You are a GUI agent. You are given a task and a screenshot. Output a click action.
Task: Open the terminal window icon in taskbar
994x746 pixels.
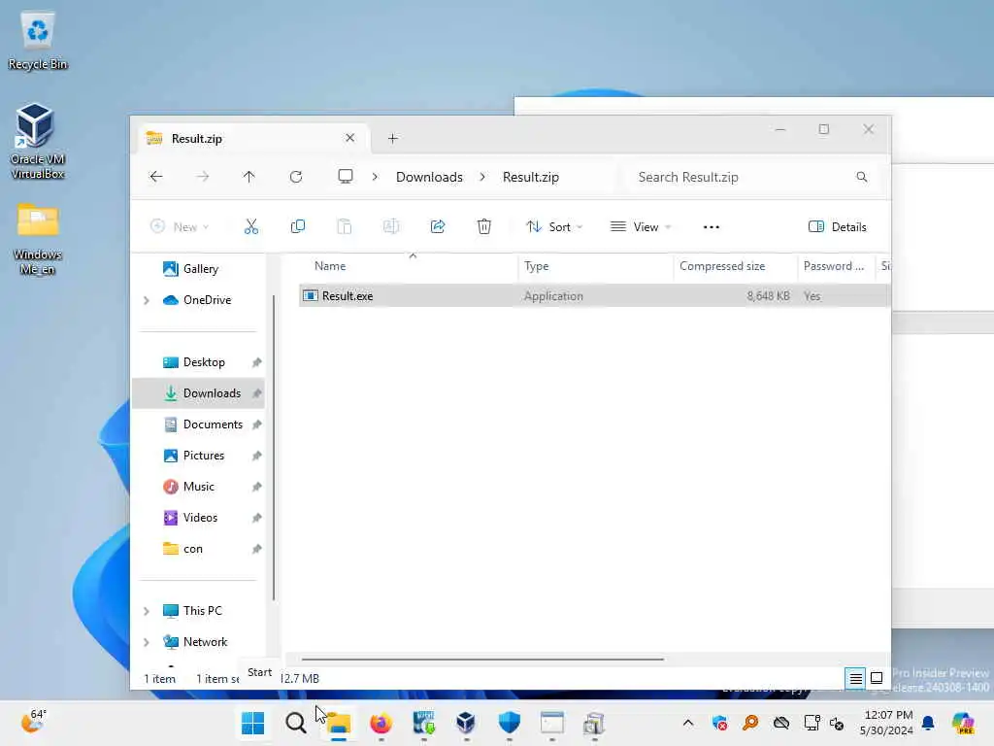click(551, 723)
